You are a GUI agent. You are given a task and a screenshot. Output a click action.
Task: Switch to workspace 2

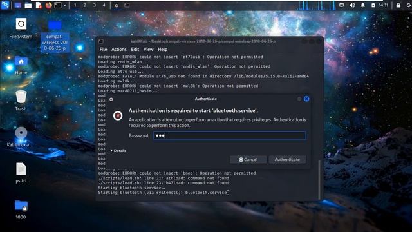(84, 5)
